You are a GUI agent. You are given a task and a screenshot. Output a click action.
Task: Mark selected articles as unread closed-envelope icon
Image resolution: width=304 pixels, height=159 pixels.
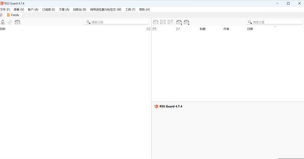point(163,22)
